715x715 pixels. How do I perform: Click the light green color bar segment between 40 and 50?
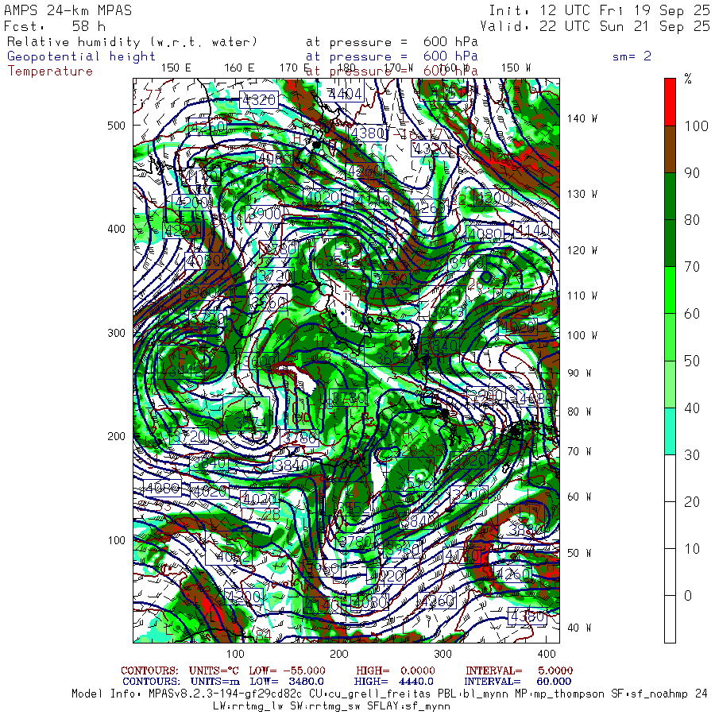[x=670, y=384]
